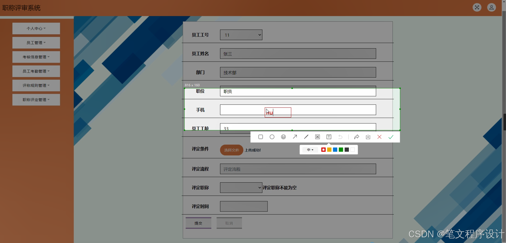This screenshot has height=243, width=506.
Task: Expand the 个人中心 menu
Action: tap(36, 28)
